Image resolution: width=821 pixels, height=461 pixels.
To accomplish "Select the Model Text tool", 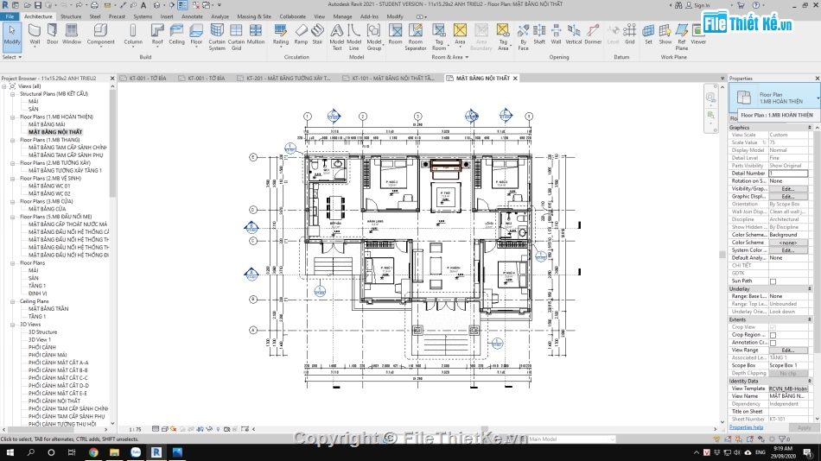I will point(337,37).
